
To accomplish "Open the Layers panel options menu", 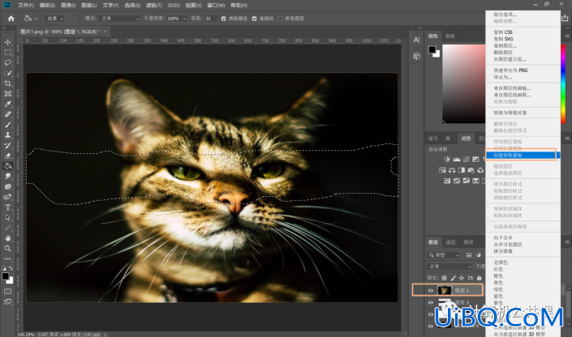I will (x=567, y=242).
